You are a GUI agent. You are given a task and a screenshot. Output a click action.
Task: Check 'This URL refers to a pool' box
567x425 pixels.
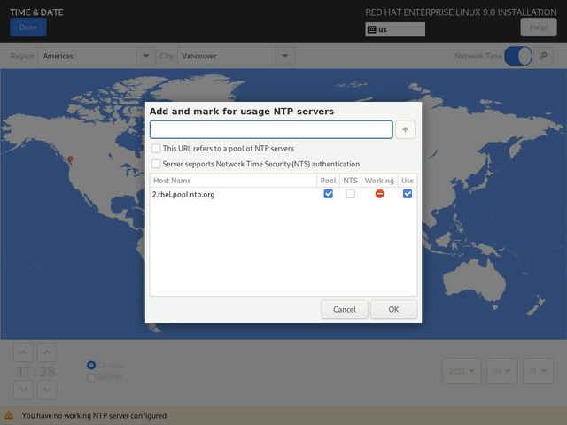[x=156, y=149]
